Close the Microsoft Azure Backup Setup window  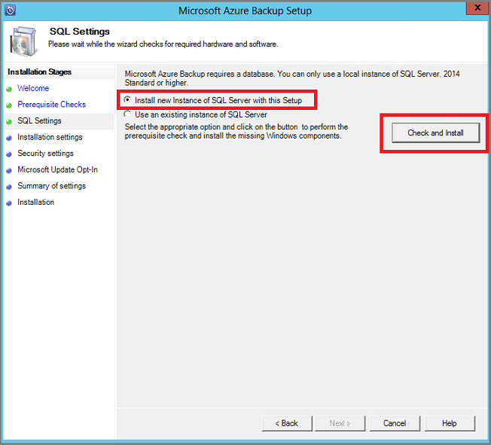(477, 8)
